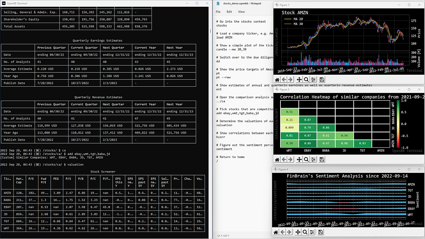Image resolution: width=425 pixels, height=239 pixels.
Task: Open Configure subplots in Figure 4
Action: [312, 232]
